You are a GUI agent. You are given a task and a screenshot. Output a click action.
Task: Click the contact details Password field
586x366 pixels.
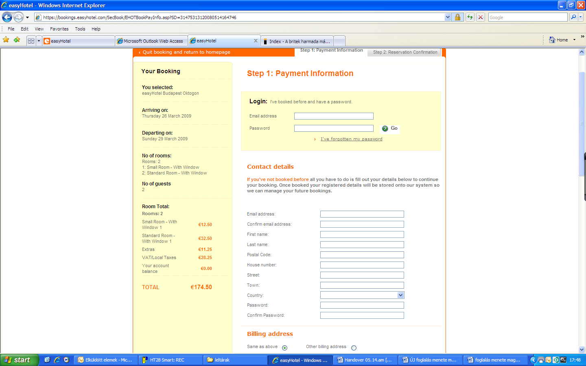[362, 305]
